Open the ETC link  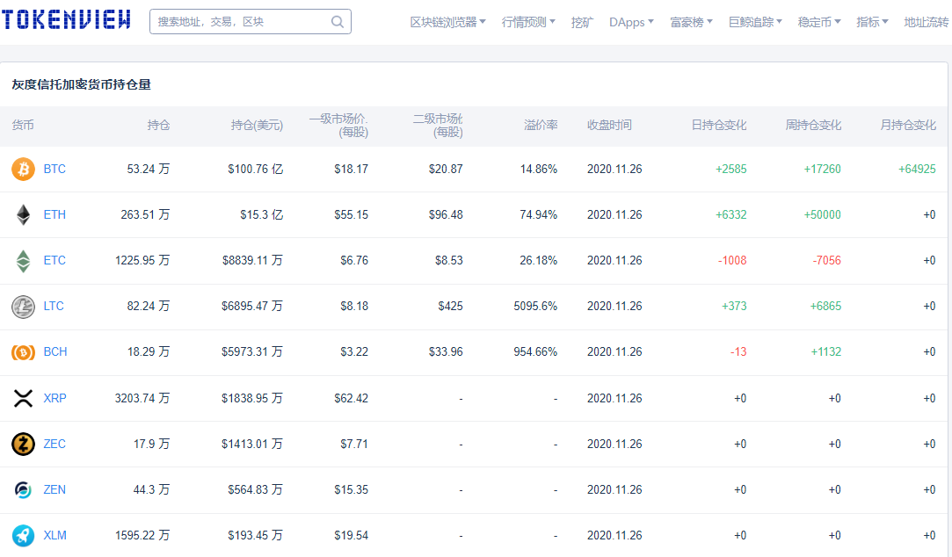coord(55,260)
